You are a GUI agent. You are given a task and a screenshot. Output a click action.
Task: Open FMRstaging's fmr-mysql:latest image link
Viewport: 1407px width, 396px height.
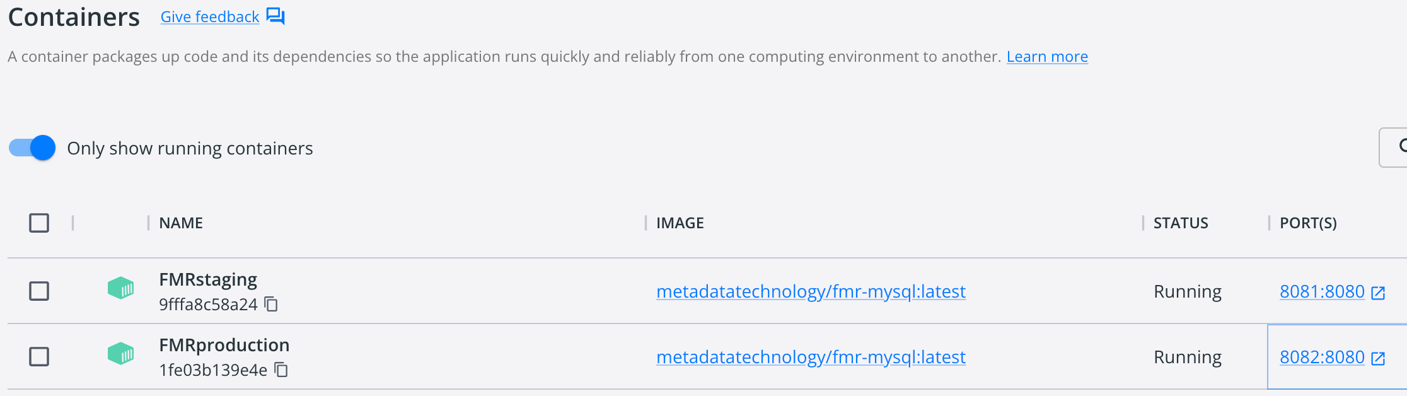[811, 291]
